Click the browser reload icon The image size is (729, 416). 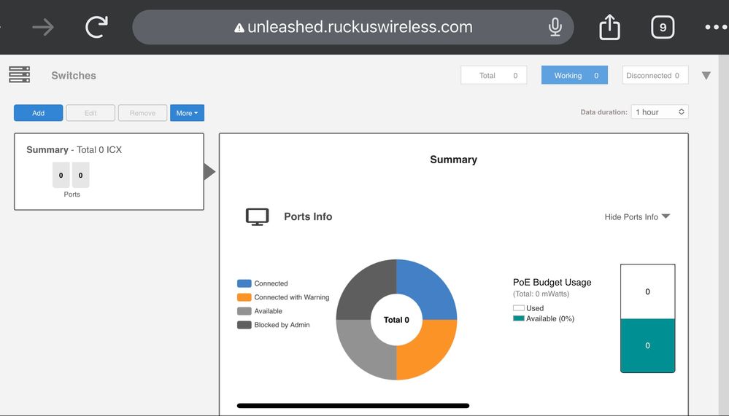click(96, 28)
